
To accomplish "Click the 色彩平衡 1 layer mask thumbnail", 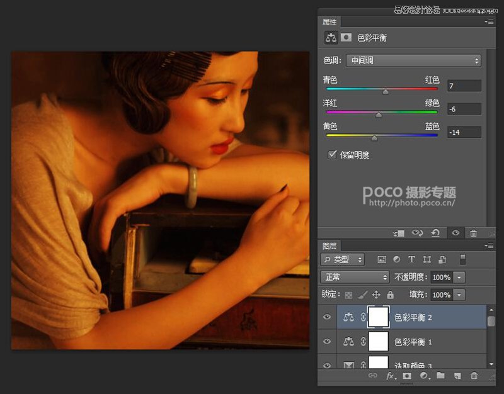I will click(x=379, y=341).
